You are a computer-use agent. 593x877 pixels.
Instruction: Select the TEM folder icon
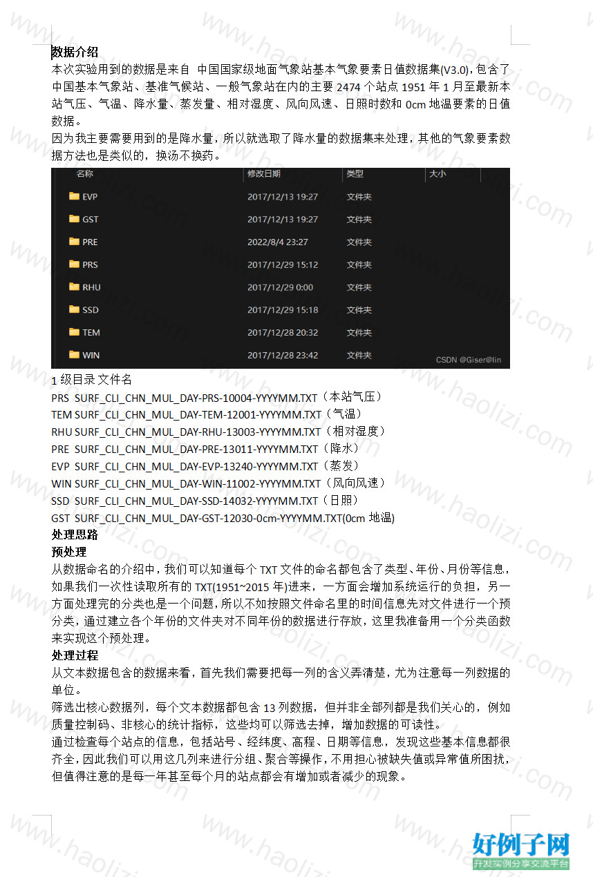pyautogui.click(x=74, y=332)
